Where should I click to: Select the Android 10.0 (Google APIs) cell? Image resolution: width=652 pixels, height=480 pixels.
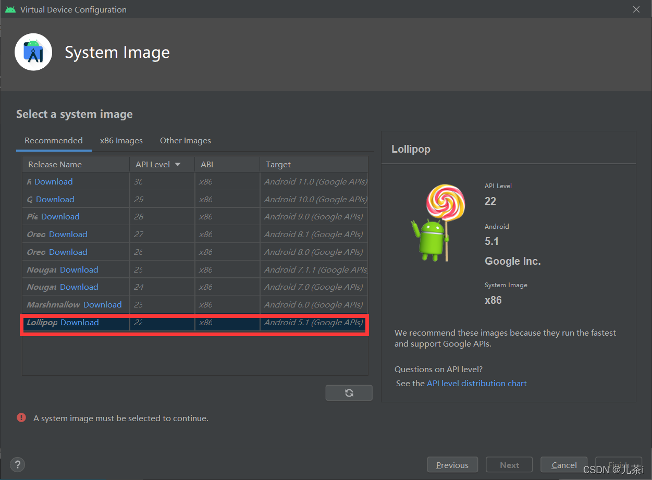pyautogui.click(x=314, y=200)
